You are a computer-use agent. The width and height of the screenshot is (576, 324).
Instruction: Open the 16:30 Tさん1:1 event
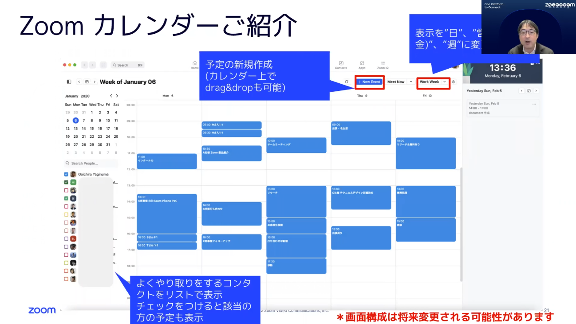tap(167, 246)
